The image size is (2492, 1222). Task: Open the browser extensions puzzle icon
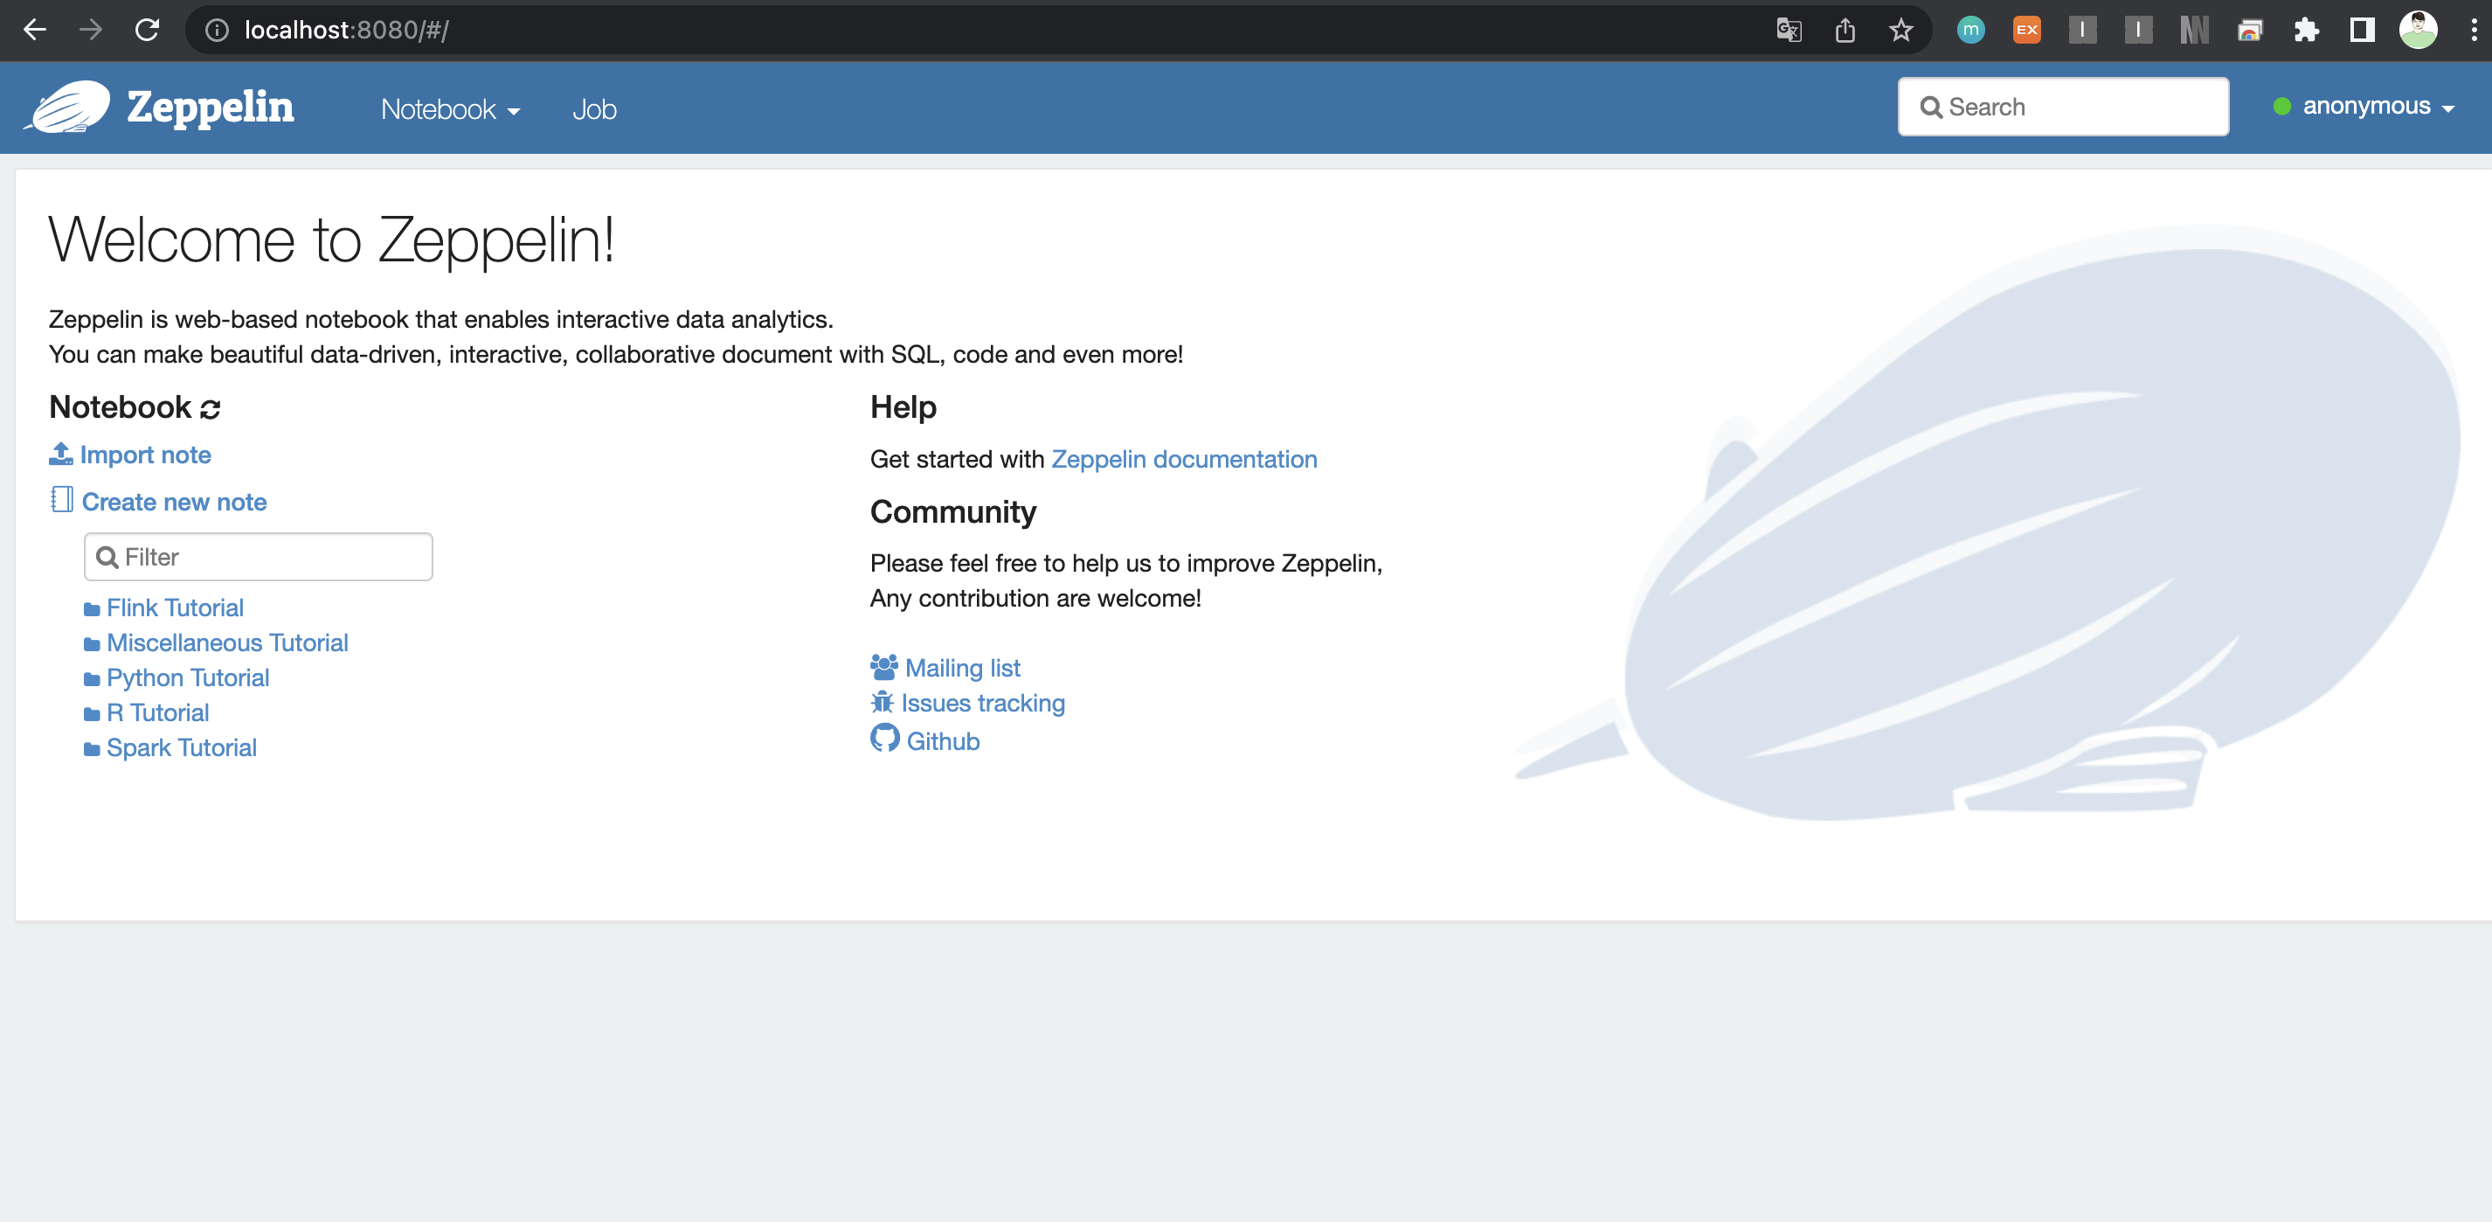point(2306,30)
